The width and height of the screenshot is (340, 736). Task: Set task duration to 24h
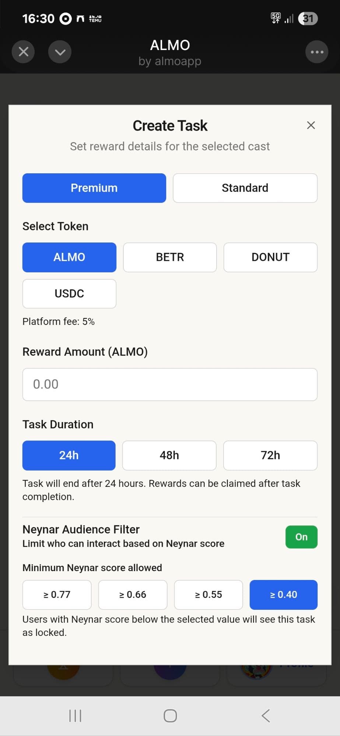(x=69, y=456)
